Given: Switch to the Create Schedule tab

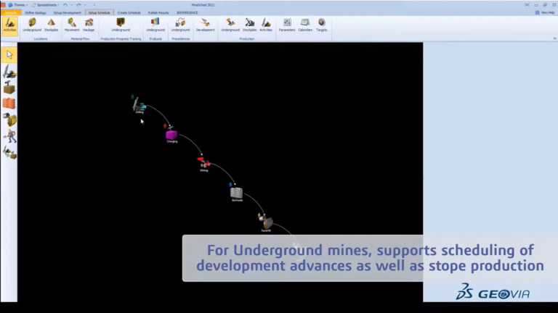Looking at the screenshot, I should pyautogui.click(x=129, y=13).
